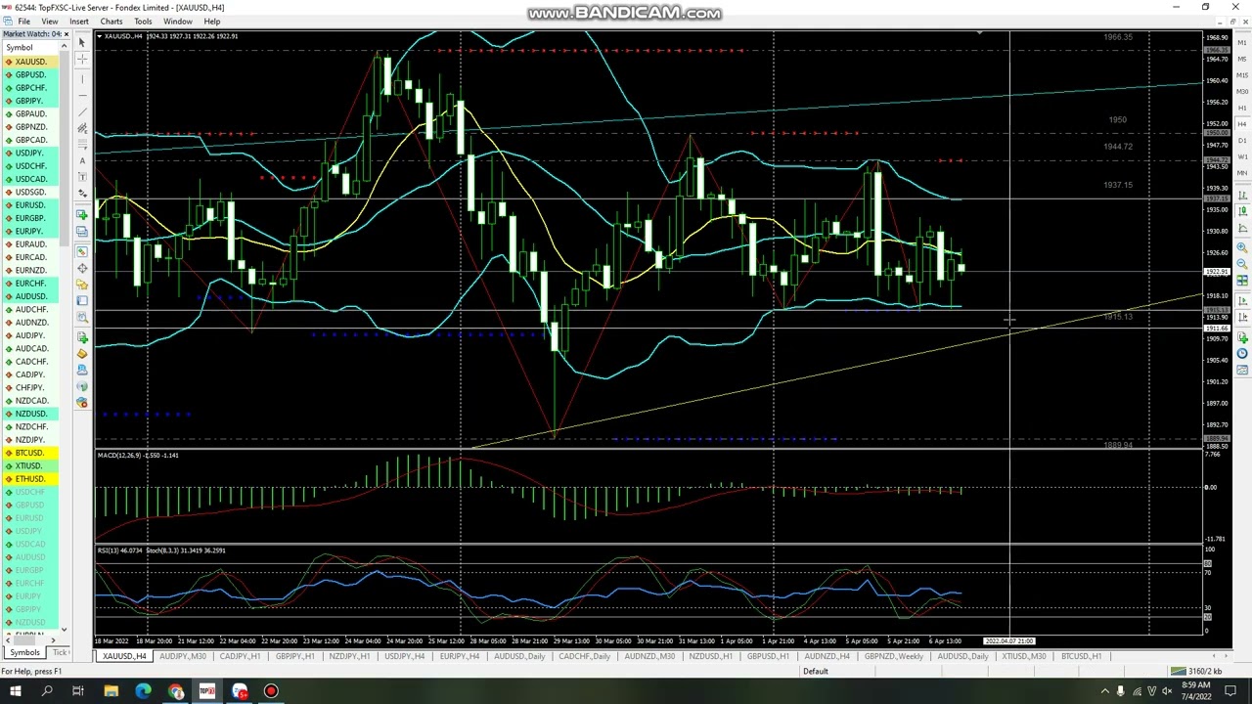Switch timeframe to M15
1252x704 pixels.
(x=1242, y=75)
